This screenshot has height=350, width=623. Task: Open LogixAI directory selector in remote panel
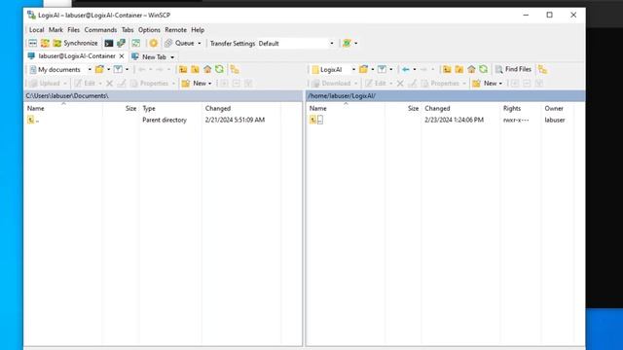[x=333, y=69]
